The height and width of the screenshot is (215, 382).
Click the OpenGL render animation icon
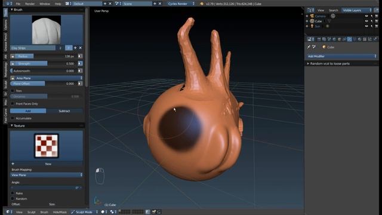point(159,212)
